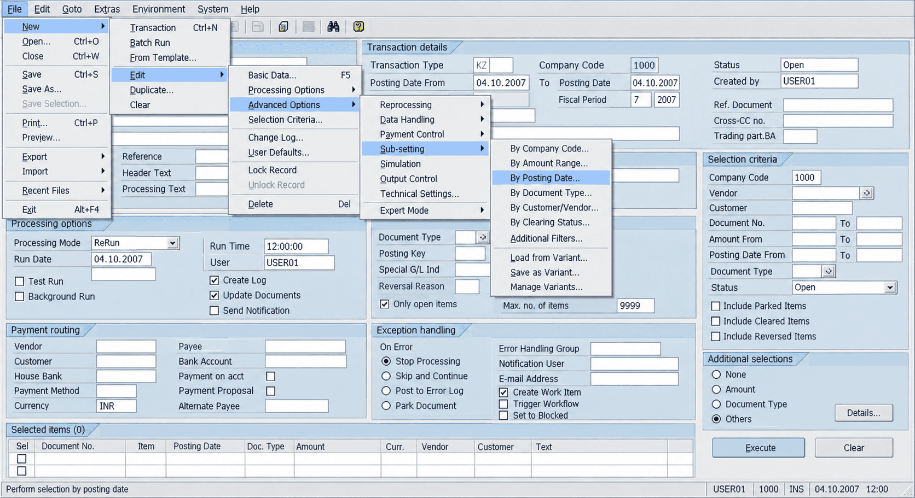Click the Max. no. of items field
This screenshot has width=915, height=498.
point(635,306)
